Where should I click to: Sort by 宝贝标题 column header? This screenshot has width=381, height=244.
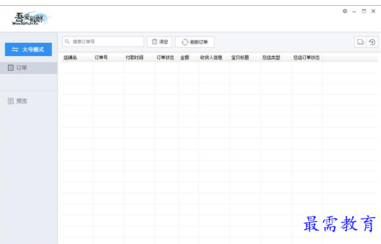point(245,57)
